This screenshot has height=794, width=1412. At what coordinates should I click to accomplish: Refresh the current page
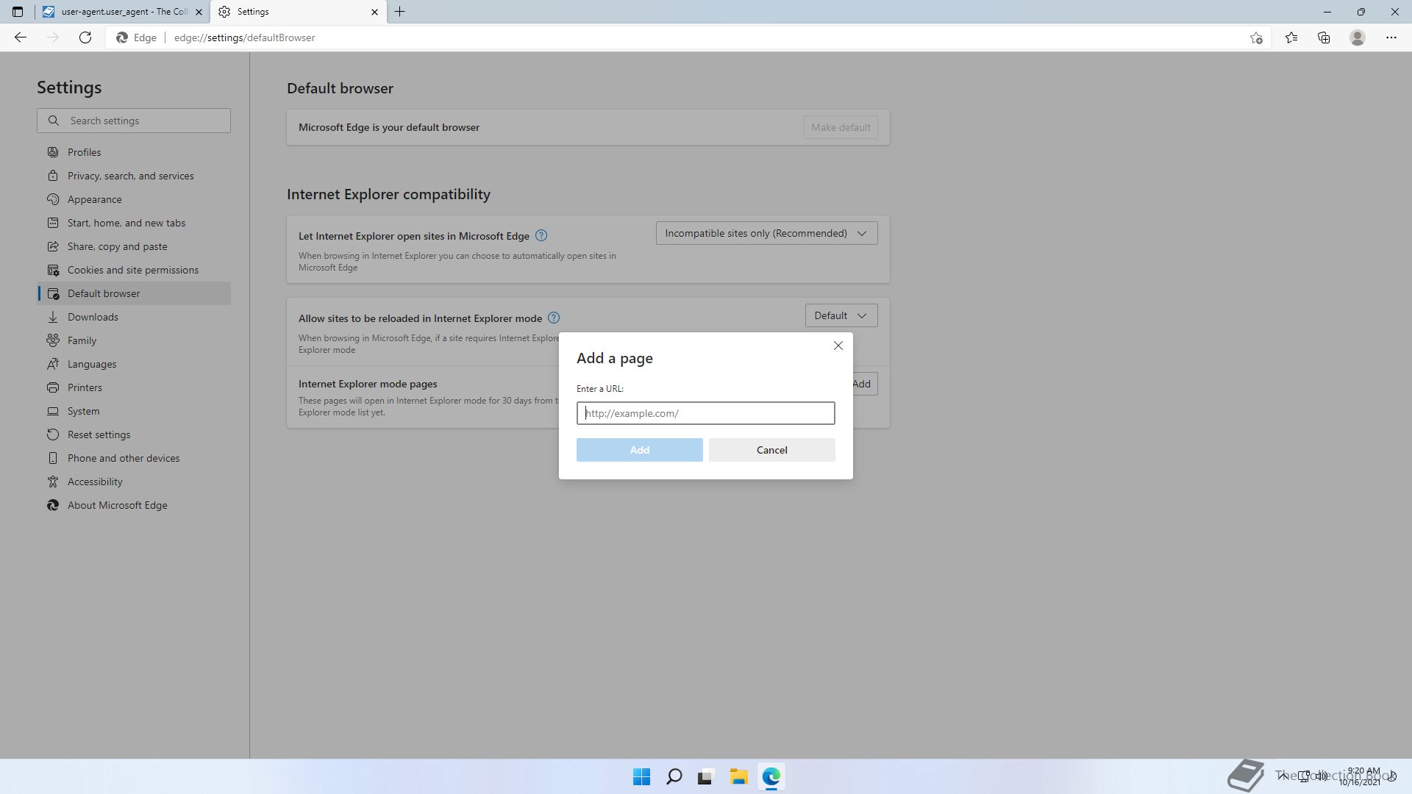click(x=85, y=37)
